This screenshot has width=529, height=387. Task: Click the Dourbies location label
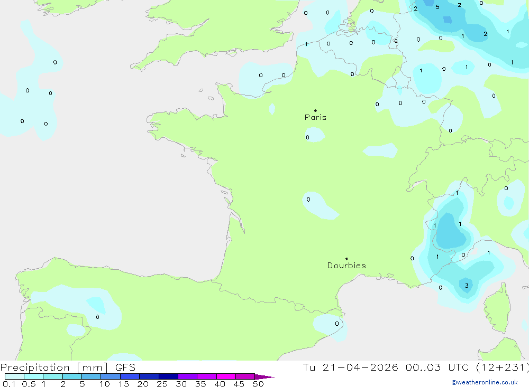click(x=346, y=266)
